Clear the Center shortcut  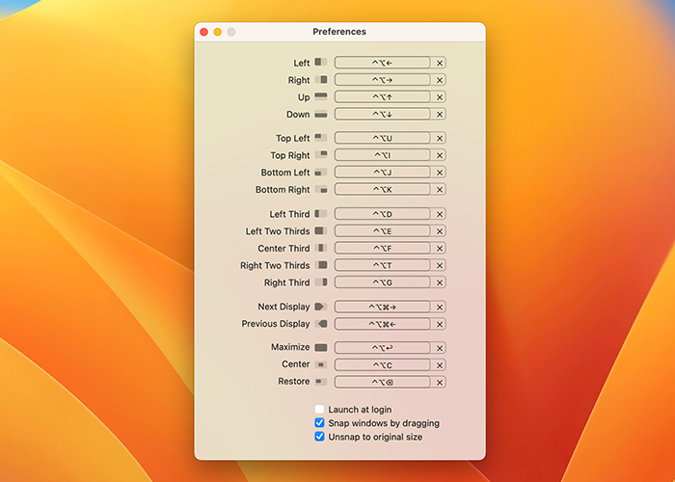(x=439, y=365)
